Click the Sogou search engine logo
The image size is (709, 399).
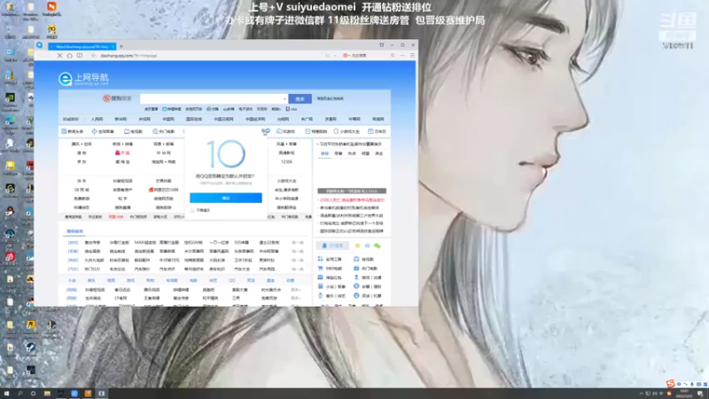(117, 98)
